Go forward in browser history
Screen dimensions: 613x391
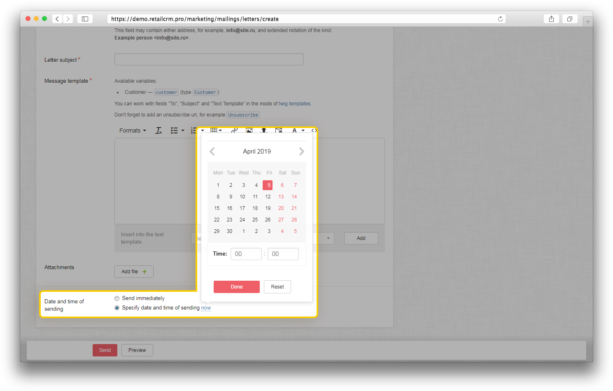point(68,19)
